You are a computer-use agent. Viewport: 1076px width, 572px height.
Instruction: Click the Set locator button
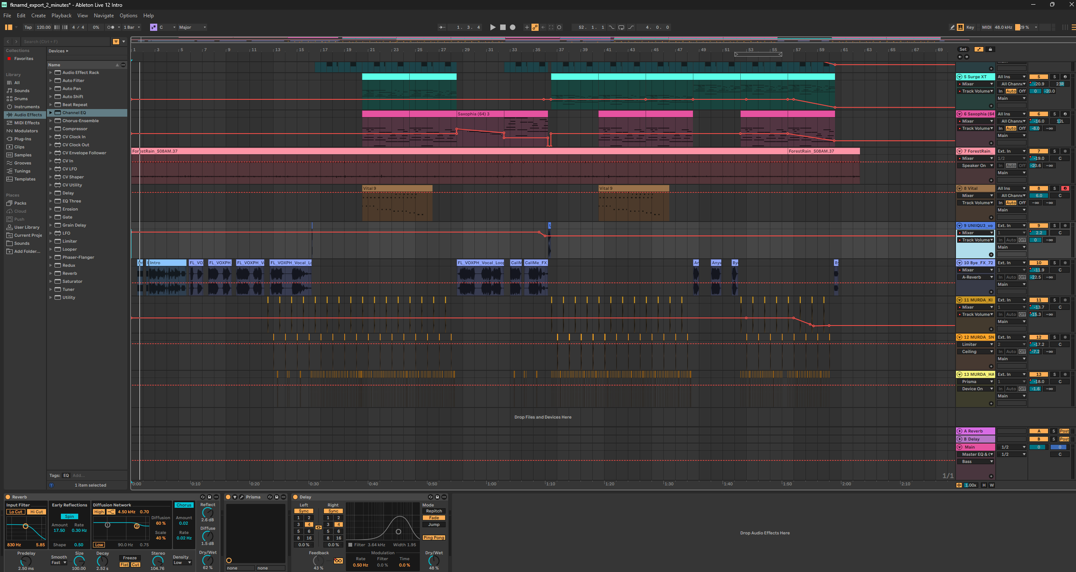coord(963,49)
